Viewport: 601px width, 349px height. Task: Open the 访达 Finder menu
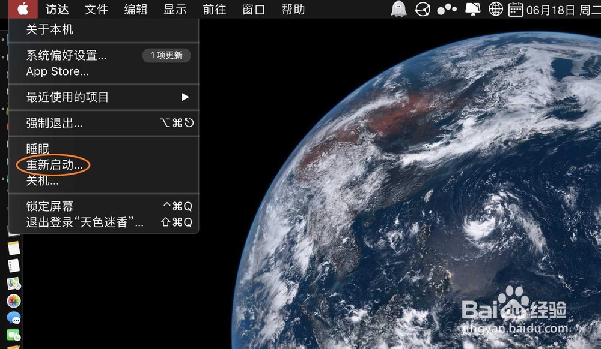pyautogui.click(x=56, y=9)
